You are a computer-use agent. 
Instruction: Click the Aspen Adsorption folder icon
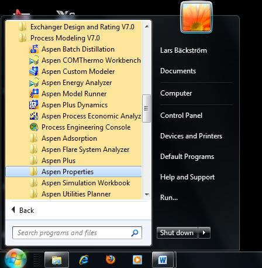point(33,138)
